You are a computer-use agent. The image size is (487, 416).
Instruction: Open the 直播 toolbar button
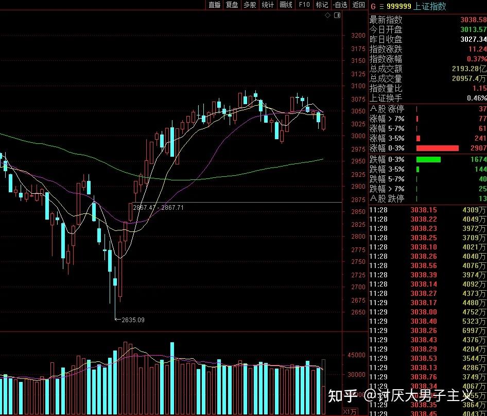214,5
